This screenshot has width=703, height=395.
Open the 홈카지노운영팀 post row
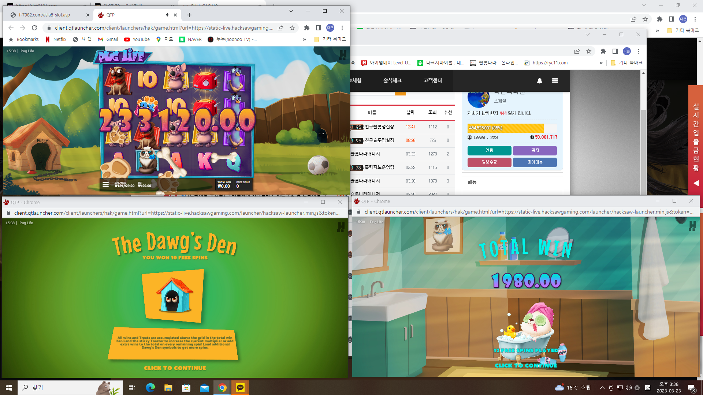coord(402,168)
